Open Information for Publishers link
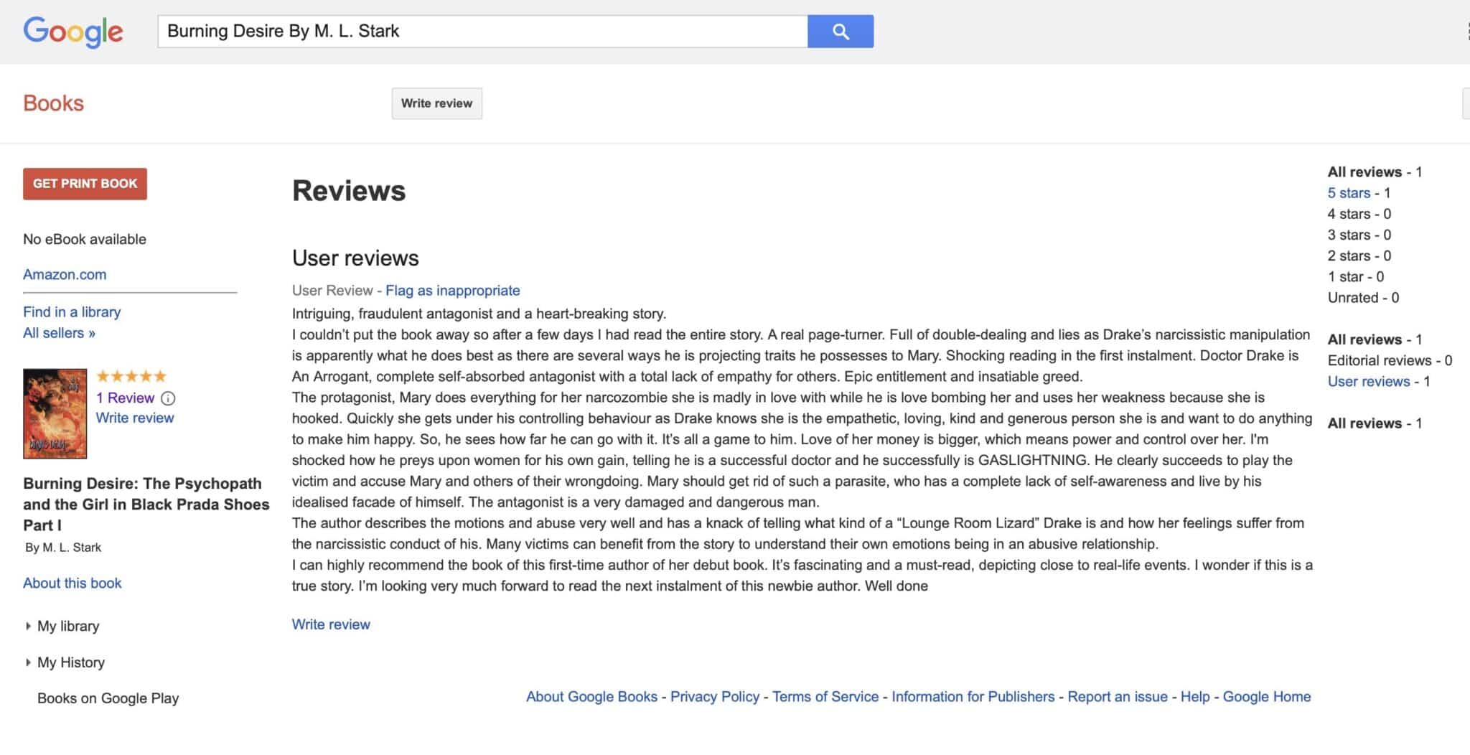This screenshot has width=1470, height=755. [x=973, y=697]
